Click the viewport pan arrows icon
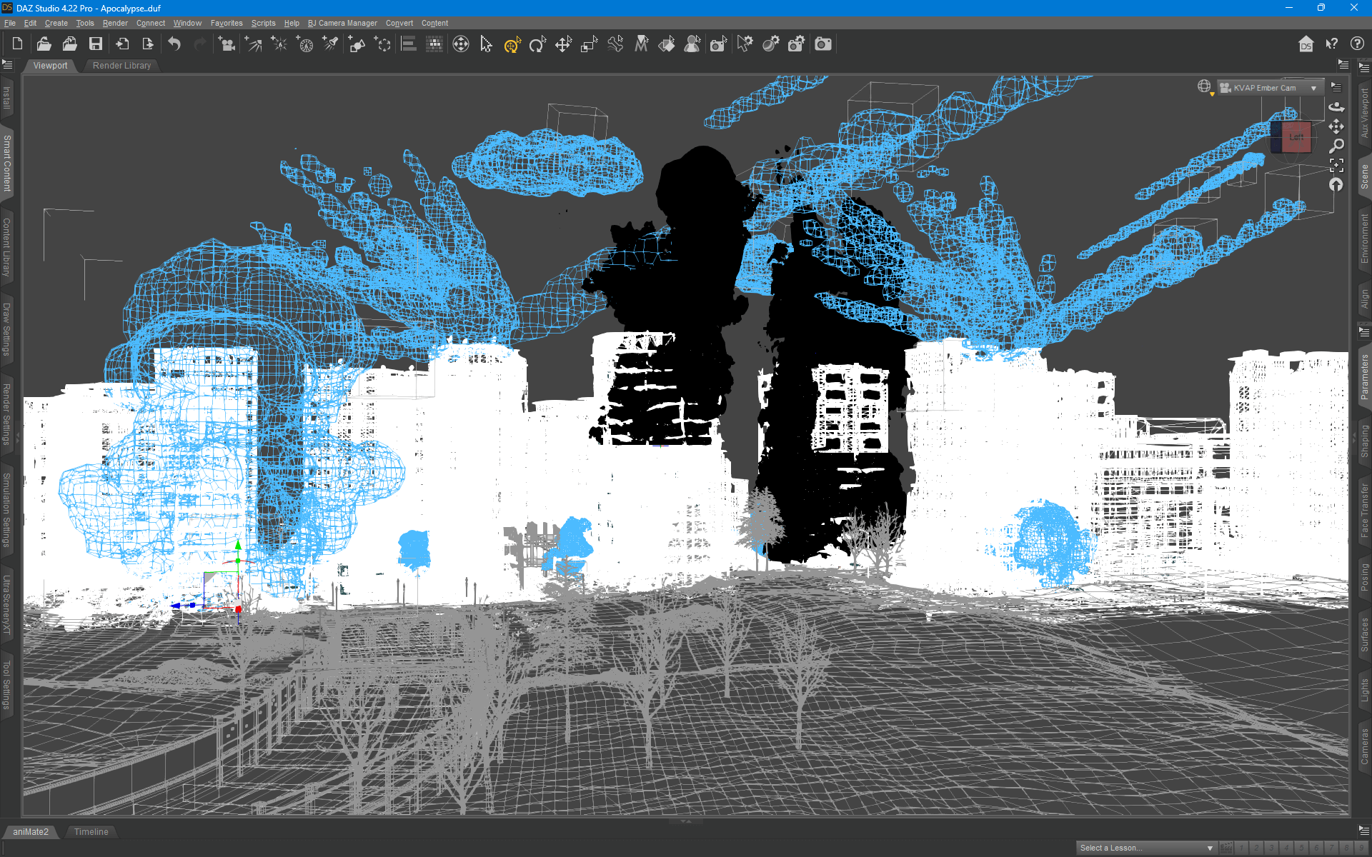This screenshot has width=1372, height=857. click(1336, 126)
